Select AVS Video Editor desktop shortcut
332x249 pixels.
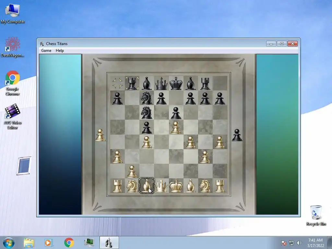point(13,116)
